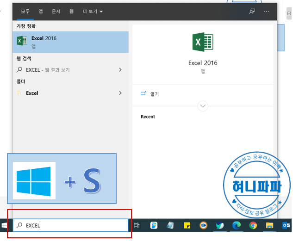This screenshot has height=241, width=293.
Task: Click the search magnifier icon in the taskbar box
Action: (x=19, y=225)
